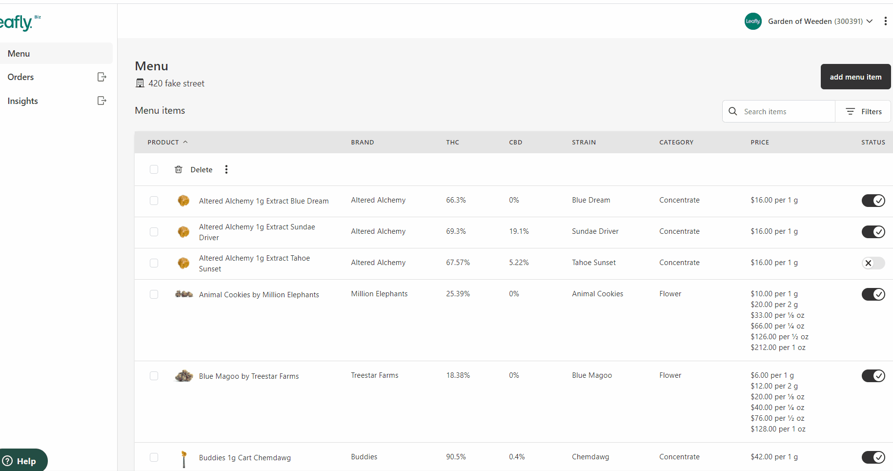Viewport: 893px width, 471px height.
Task: Click Blue Magoo flower thumbnail
Action: point(184,376)
